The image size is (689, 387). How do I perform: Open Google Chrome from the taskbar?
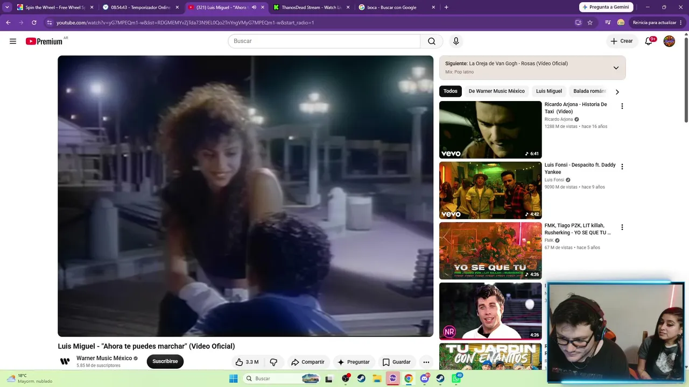click(x=409, y=378)
